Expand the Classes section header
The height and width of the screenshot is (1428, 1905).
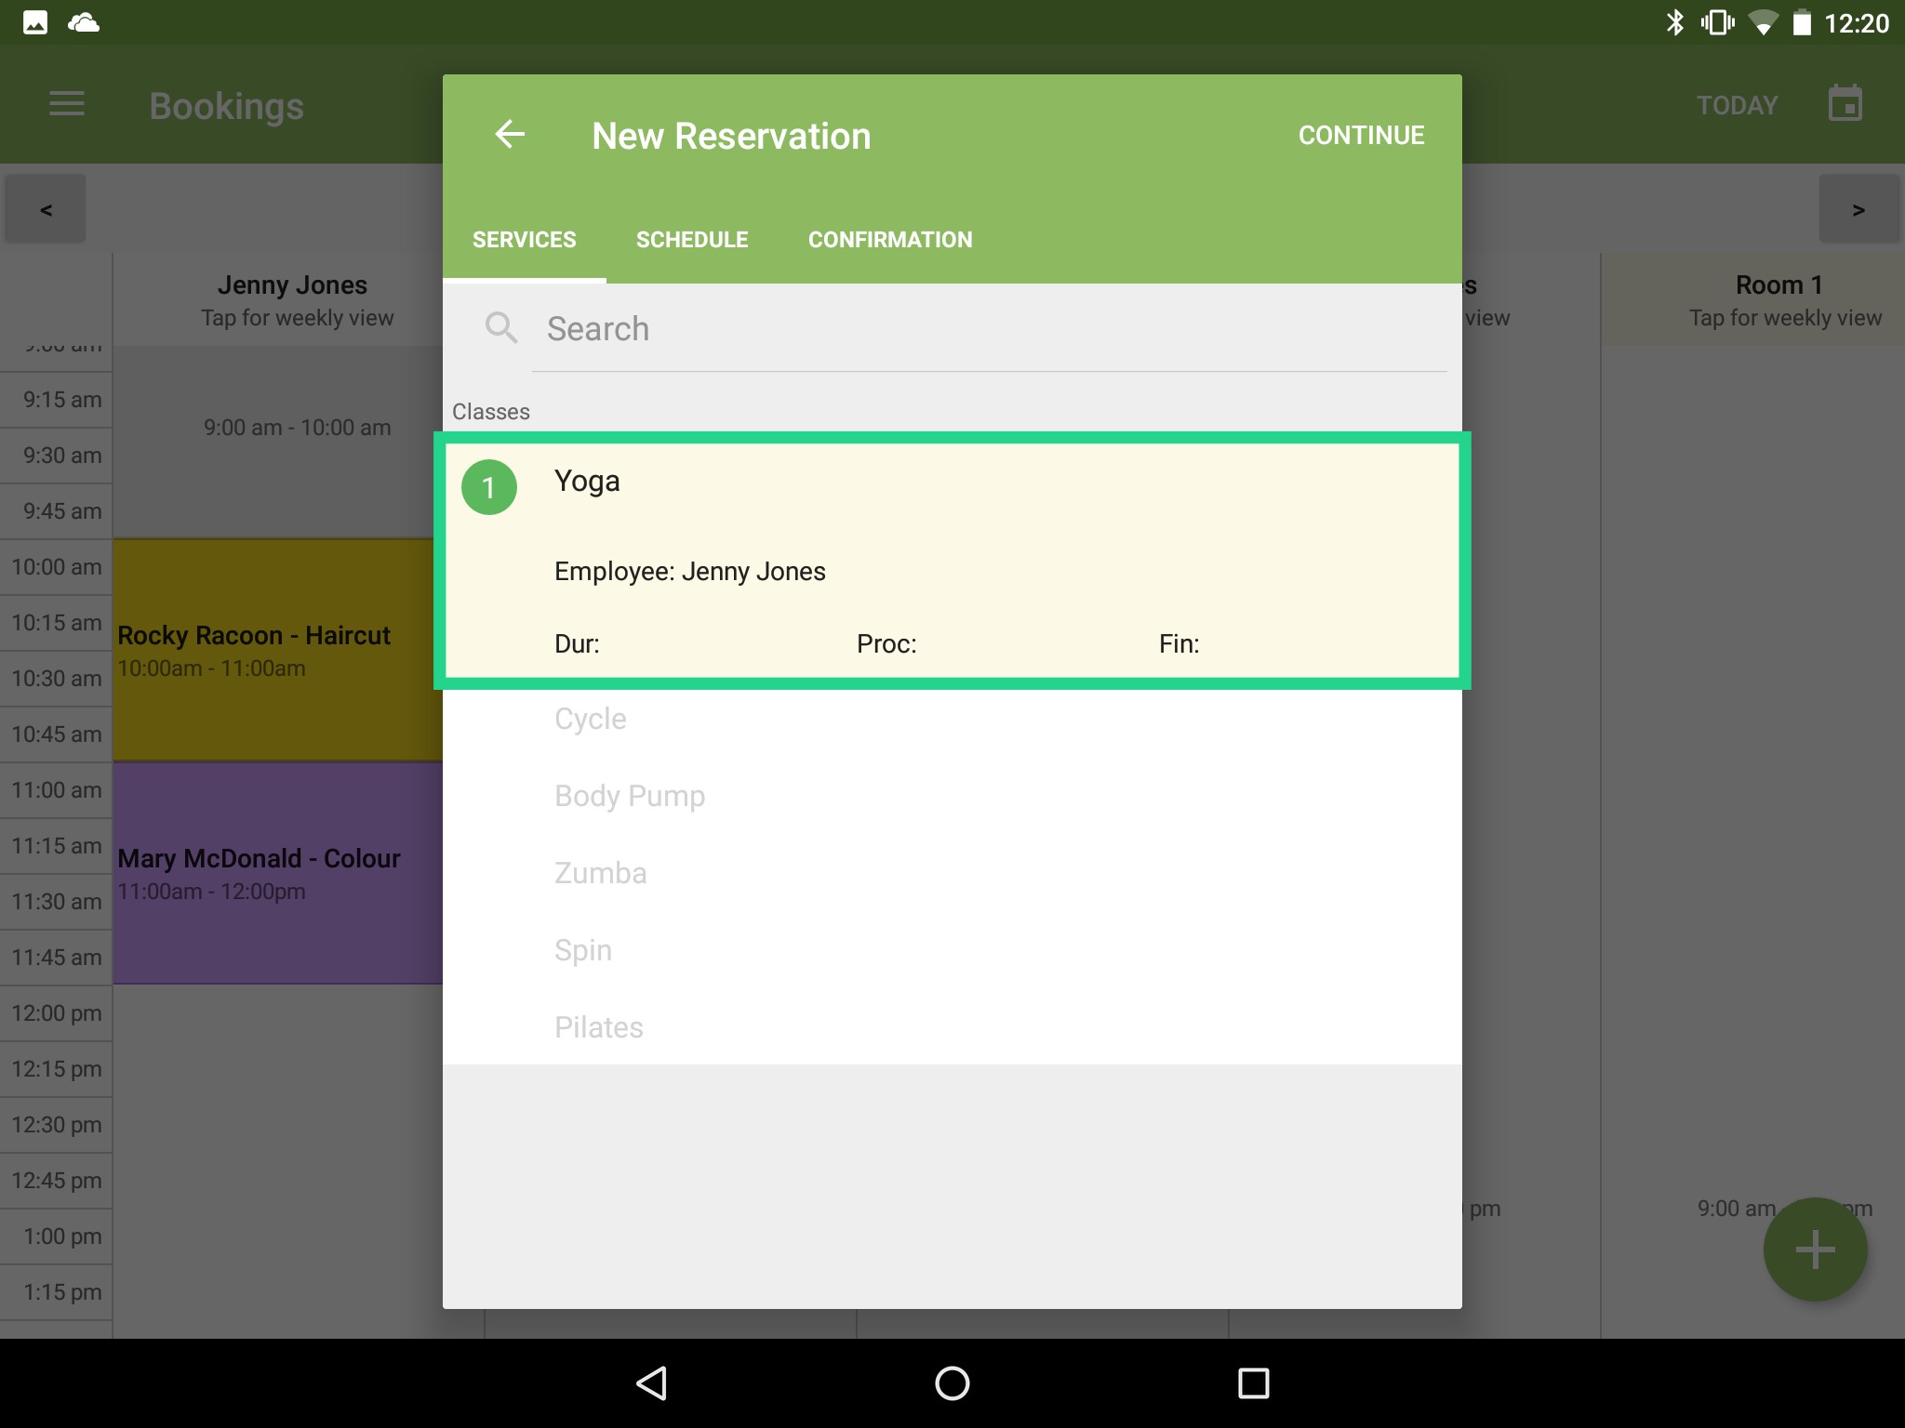pyautogui.click(x=492, y=410)
